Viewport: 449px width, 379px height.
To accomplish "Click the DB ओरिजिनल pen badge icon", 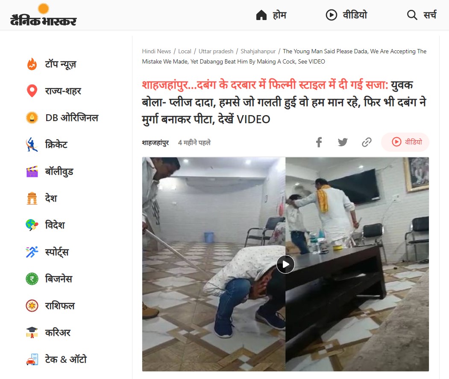I will tap(32, 118).
